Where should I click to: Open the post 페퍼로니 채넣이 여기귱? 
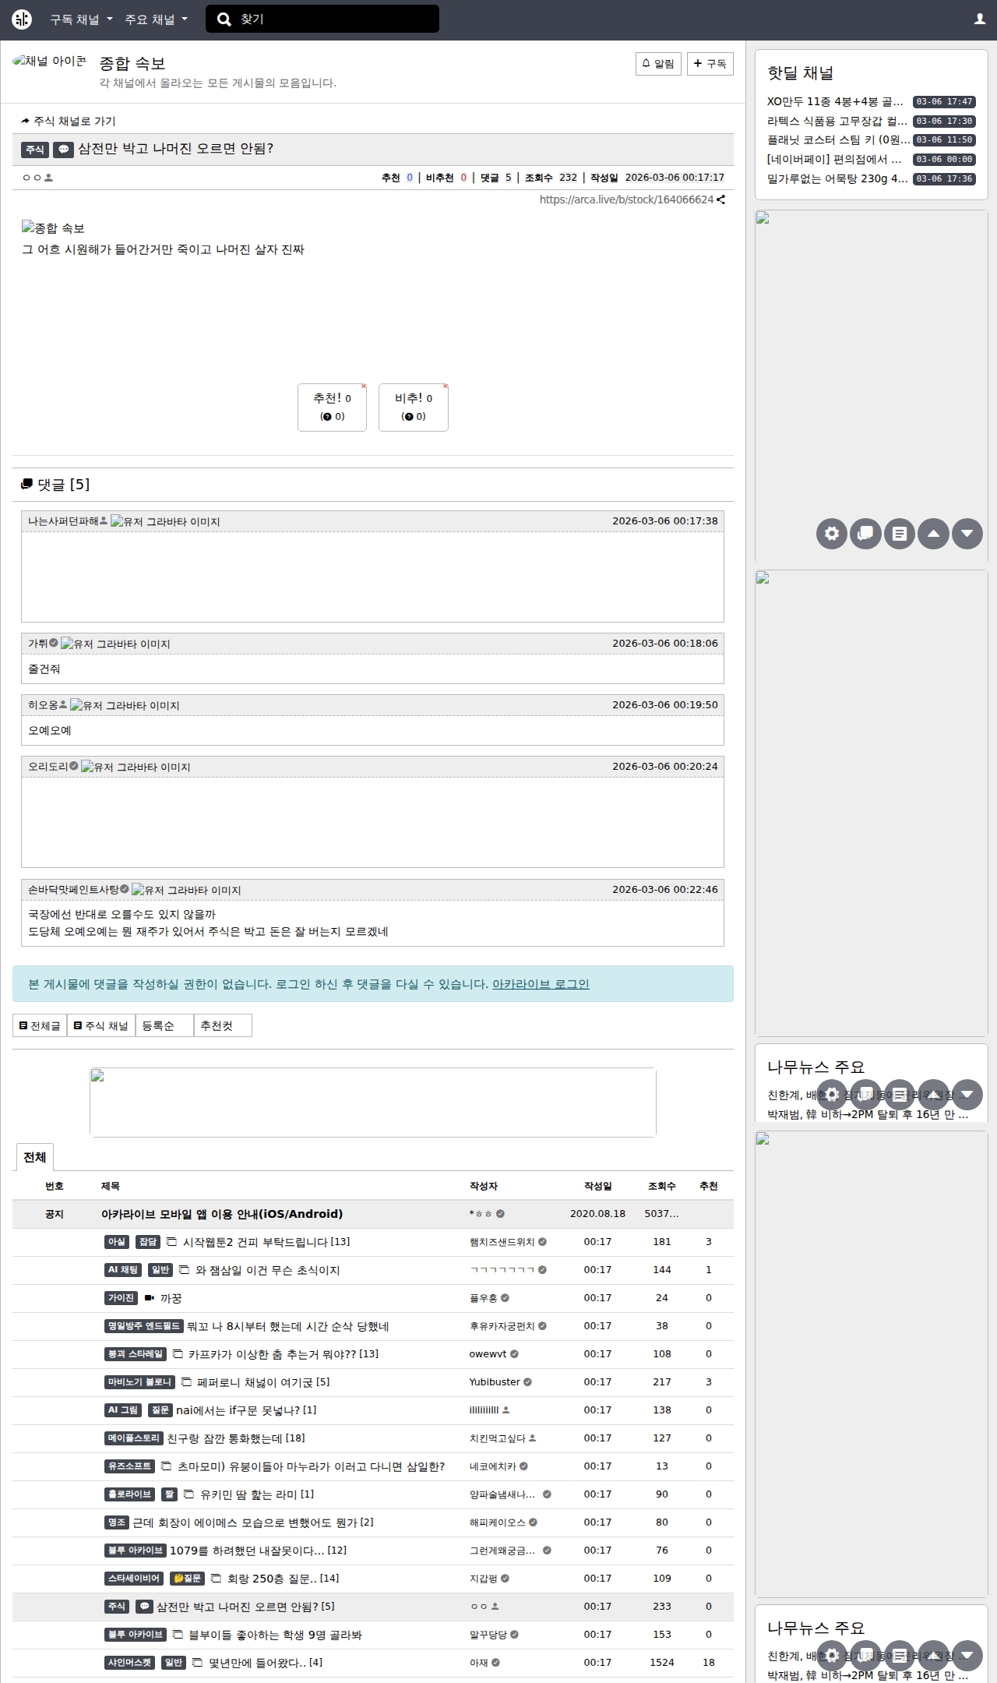tap(255, 1382)
